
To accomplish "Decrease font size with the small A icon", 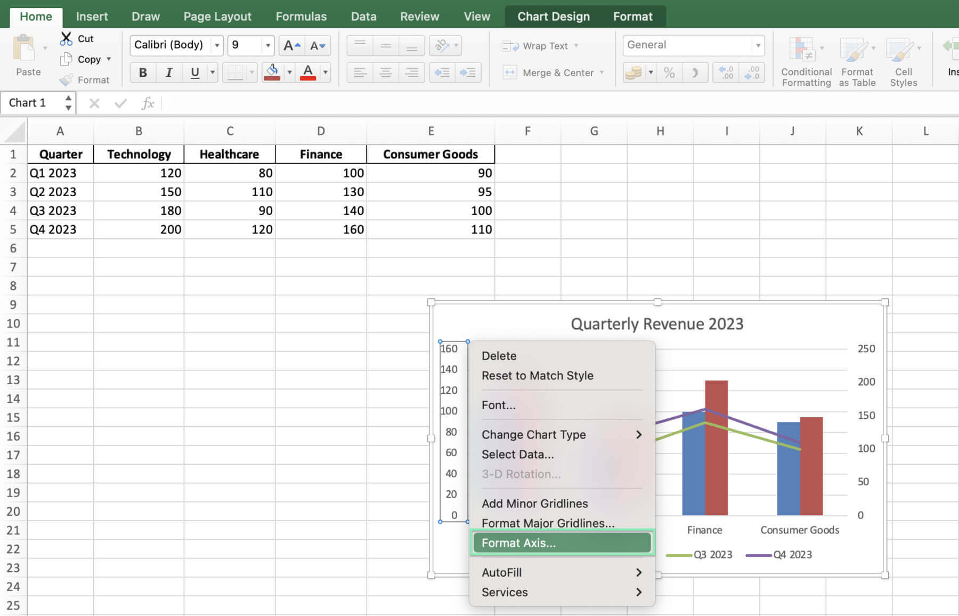I will coord(318,46).
